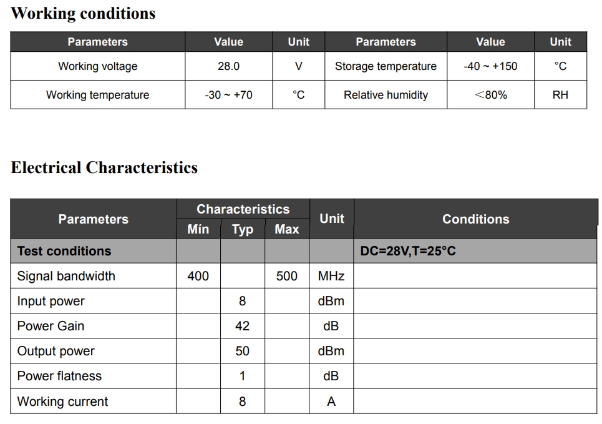Select the Working voltage cell
The height and width of the screenshot is (424, 602).
pos(98,66)
